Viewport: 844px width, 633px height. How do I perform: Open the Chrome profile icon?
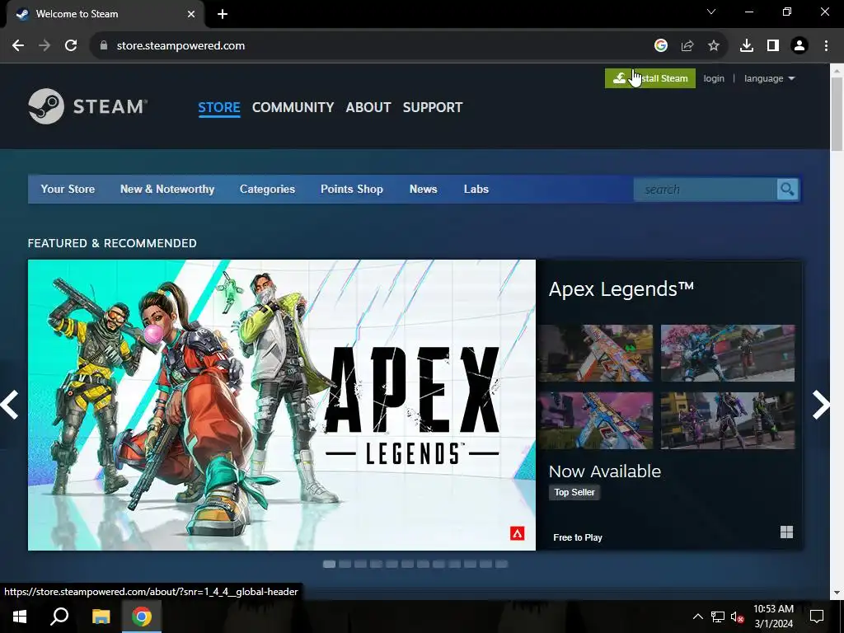pos(799,46)
